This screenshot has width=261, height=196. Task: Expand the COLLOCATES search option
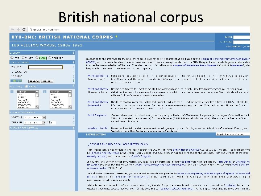[19, 72]
